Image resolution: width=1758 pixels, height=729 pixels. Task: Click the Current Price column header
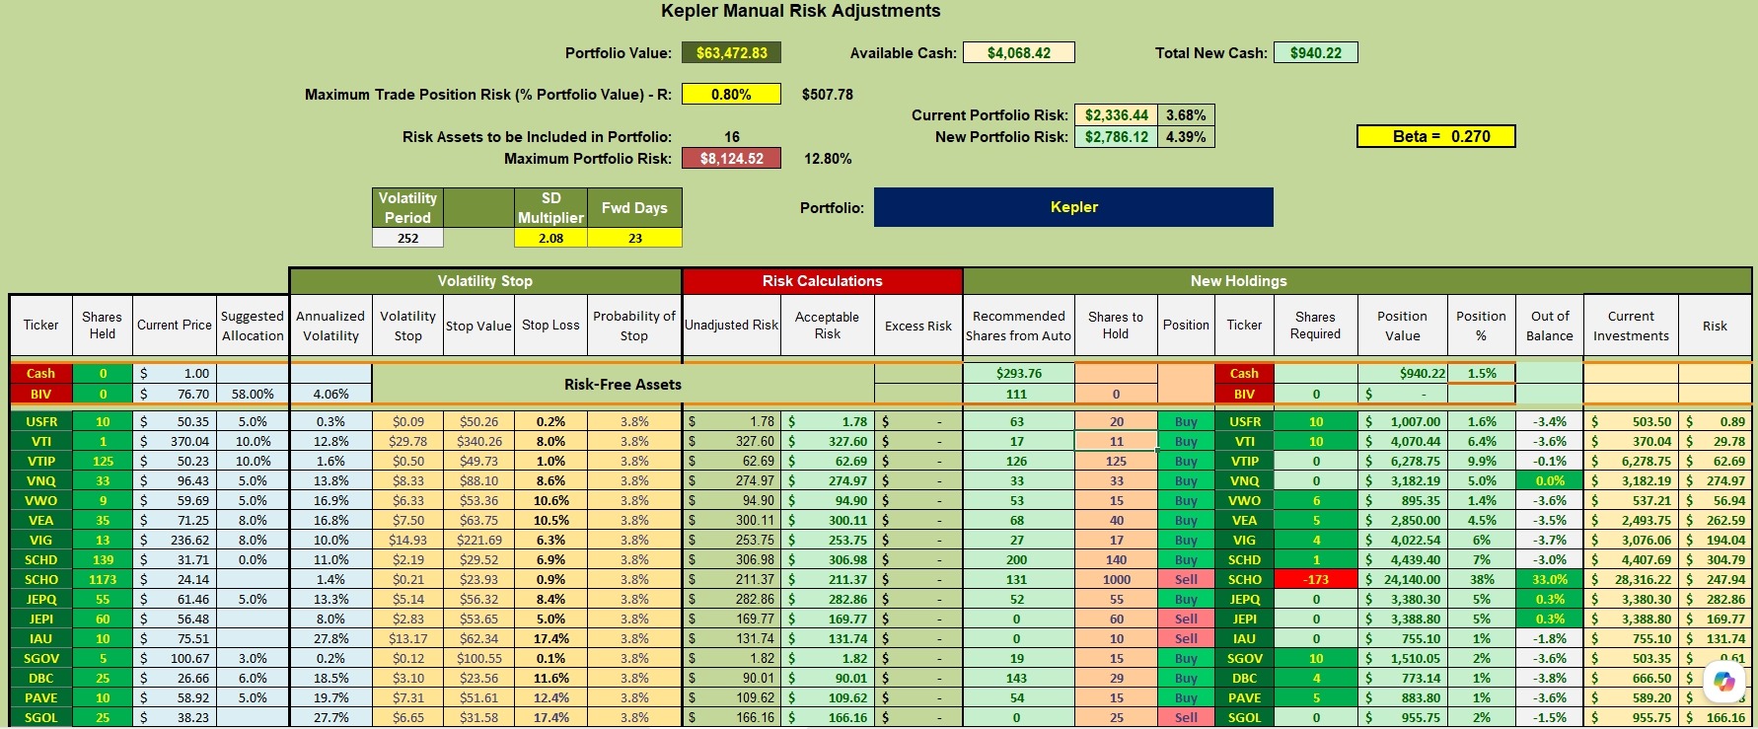coord(174,326)
